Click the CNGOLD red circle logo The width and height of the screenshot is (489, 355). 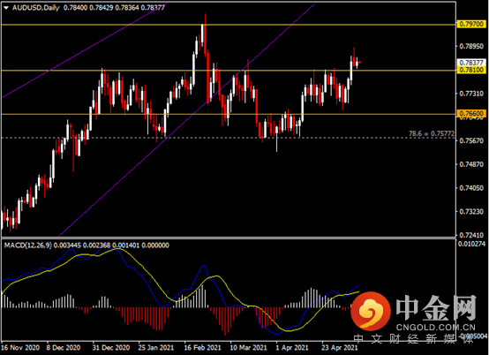tap(371, 312)
